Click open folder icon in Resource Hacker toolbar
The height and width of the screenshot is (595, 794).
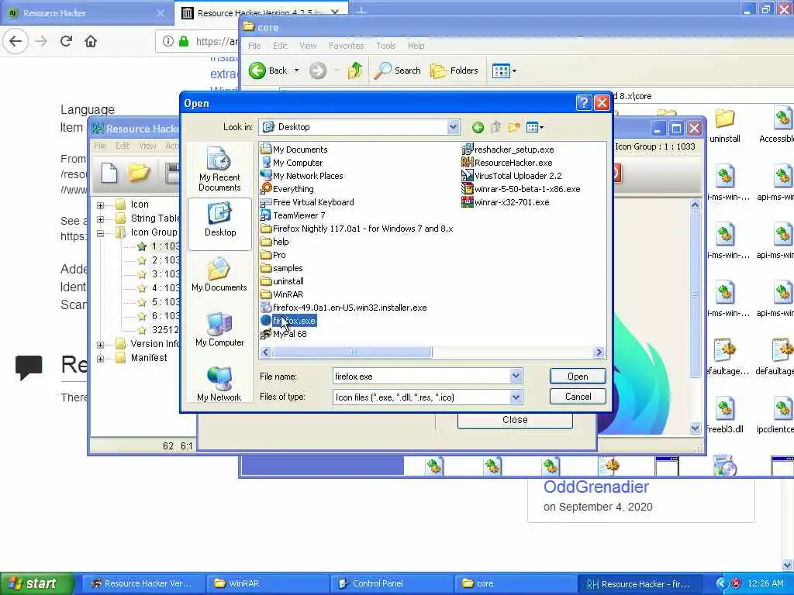138,173
